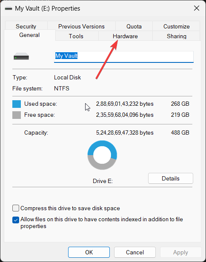Go to the Quota tab
The width and height of the screenshot is (206, 262).
click(x=134, y=26)
